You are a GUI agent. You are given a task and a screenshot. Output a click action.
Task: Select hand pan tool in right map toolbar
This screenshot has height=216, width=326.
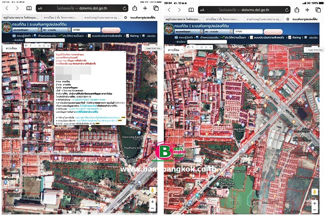[188, 47]
